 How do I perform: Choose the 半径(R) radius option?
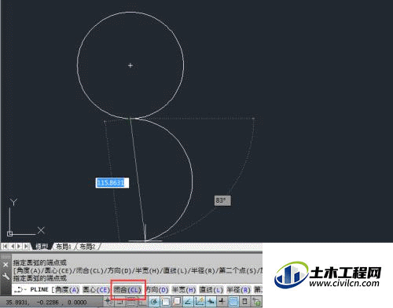pyautogui.click(x=238, y=290)
